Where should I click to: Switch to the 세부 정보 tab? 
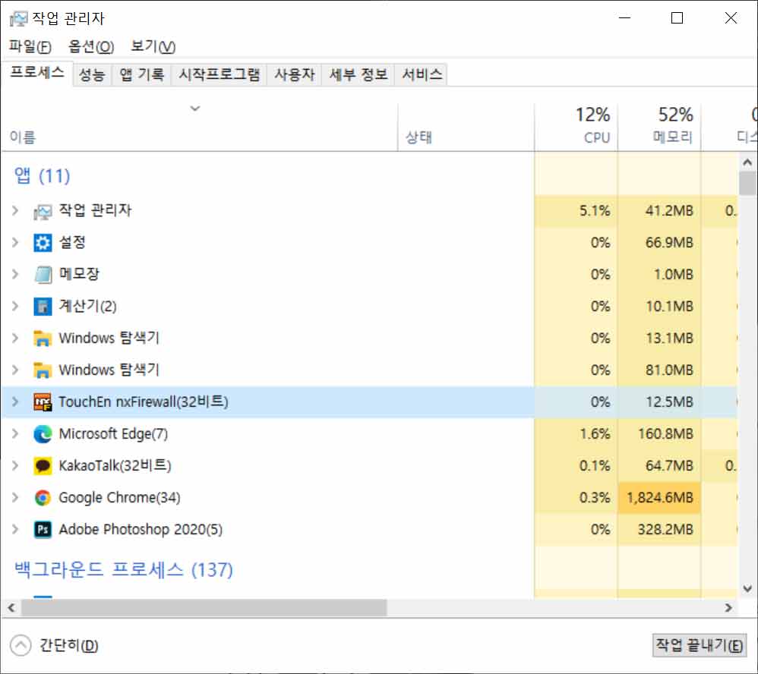(358, 75)
